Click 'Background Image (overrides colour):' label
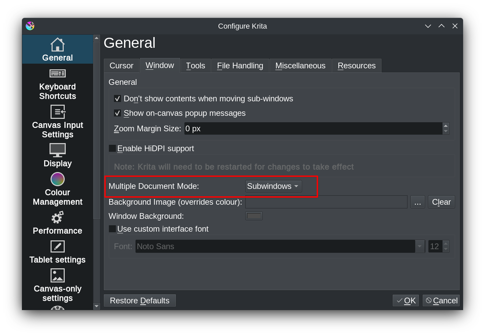Screen dimensions: 485x336 tap(175, 202)
